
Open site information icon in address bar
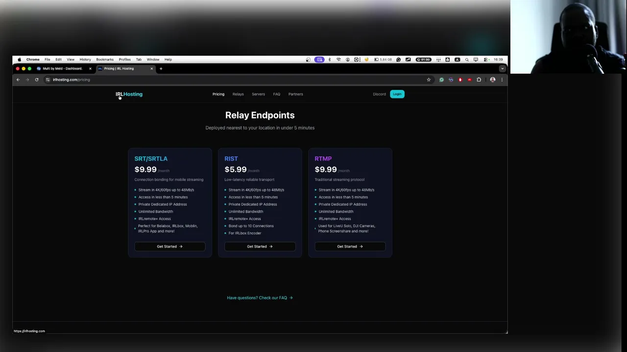48,80
